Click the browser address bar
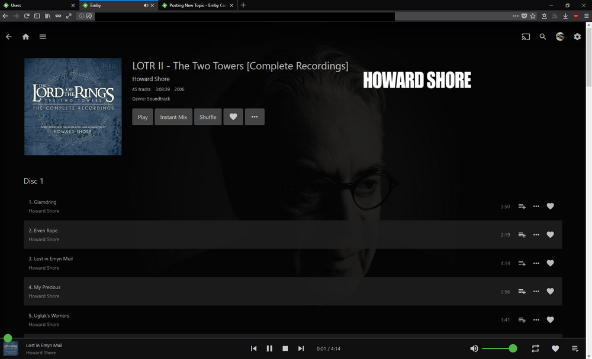Viewport: 592px width, 359px height. tap(244, 16)
